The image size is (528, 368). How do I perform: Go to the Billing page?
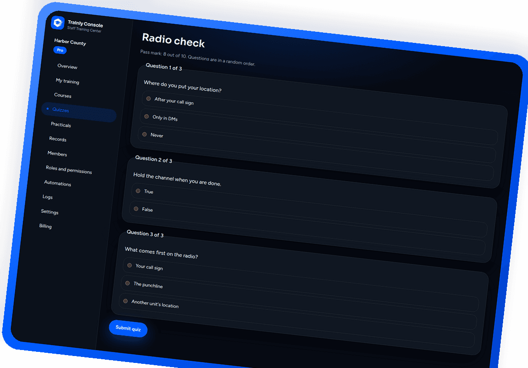tap(45, 226)
